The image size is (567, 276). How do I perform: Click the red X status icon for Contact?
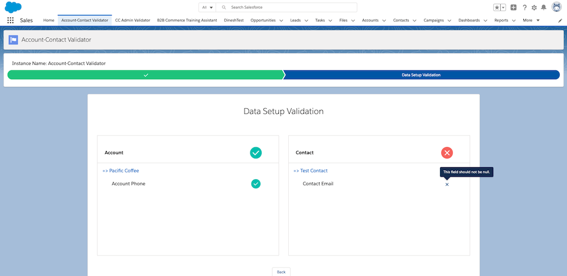click(x=447, y=153)
